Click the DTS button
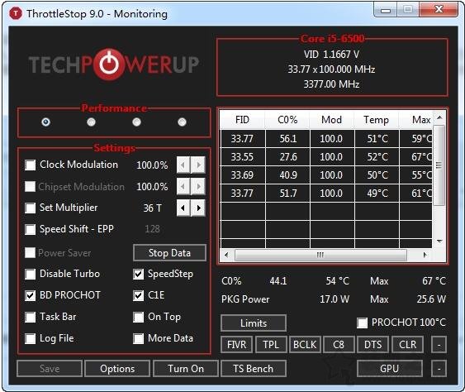 click(x=372, y=345)
